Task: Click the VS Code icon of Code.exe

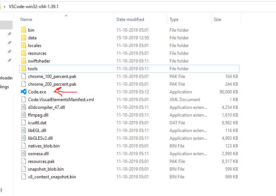Action: 24,92
